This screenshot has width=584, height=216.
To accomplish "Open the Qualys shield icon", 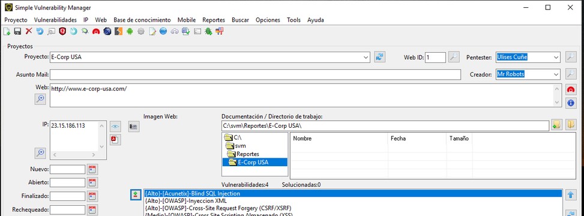I will [x=62, y=32].
